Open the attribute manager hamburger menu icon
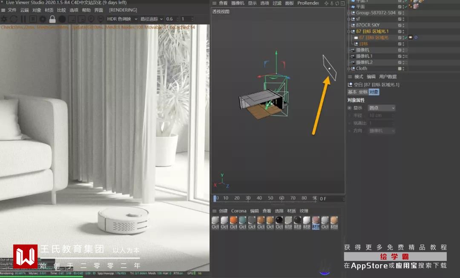Image resolution: width=460 pixels, height=278 pixels. pos(350,77)
